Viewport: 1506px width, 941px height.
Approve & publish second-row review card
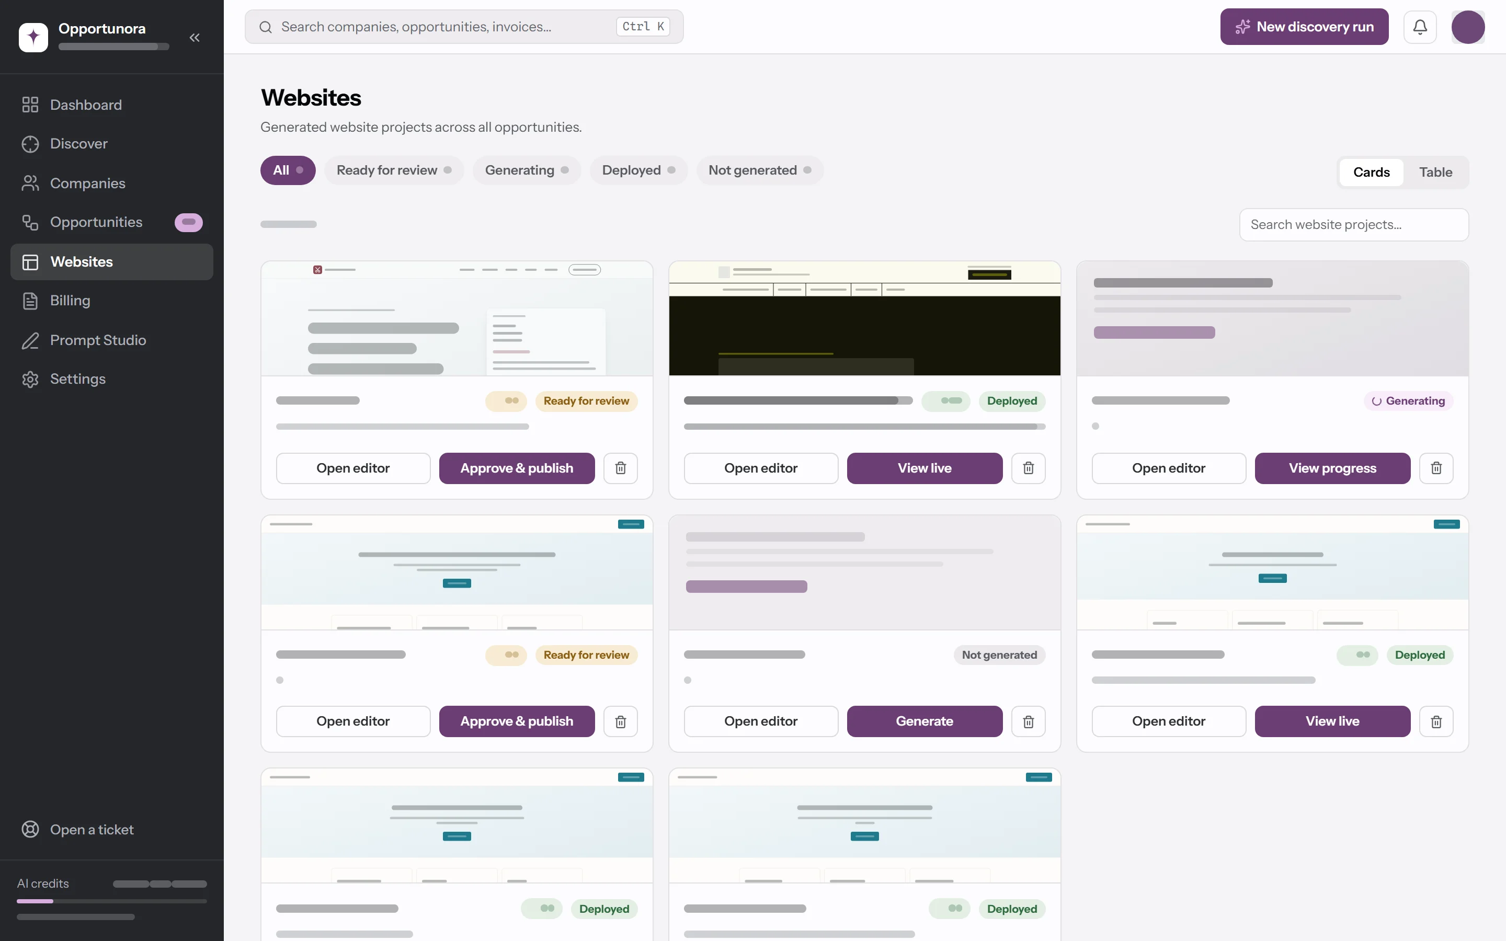click(x=517, y=721)
